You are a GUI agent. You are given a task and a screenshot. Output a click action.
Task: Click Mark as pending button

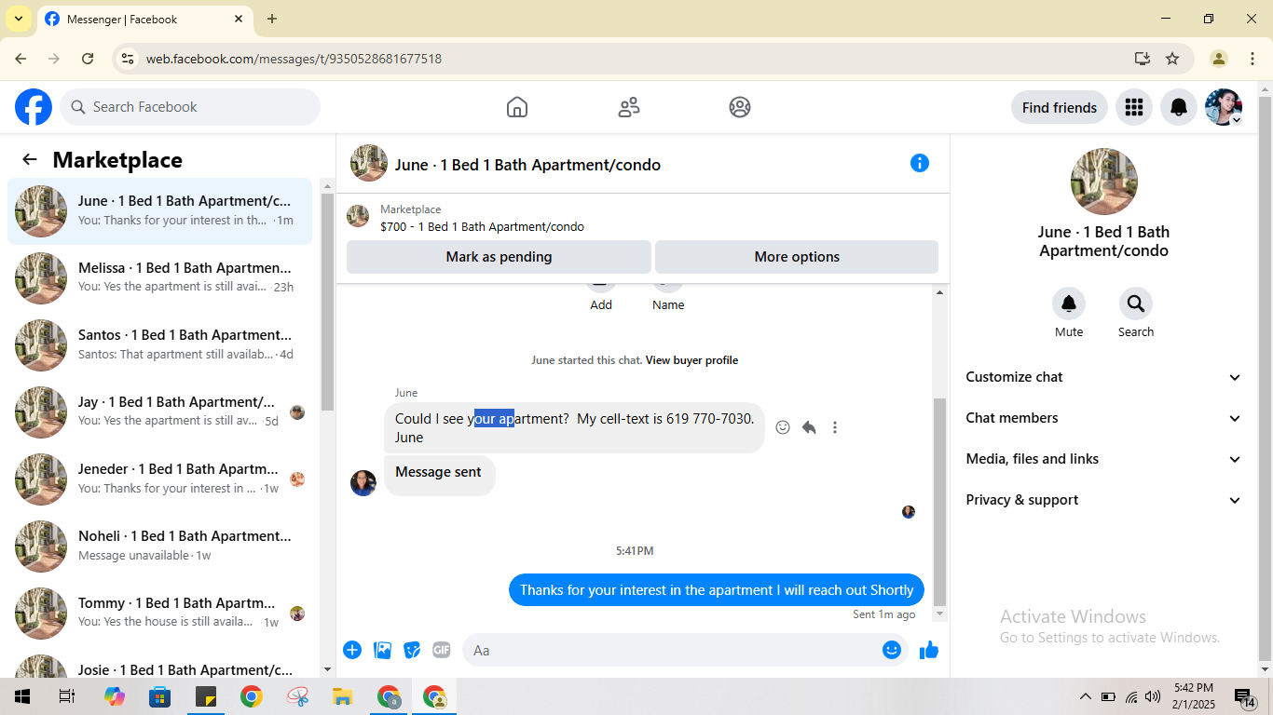[x=499, y=257]
